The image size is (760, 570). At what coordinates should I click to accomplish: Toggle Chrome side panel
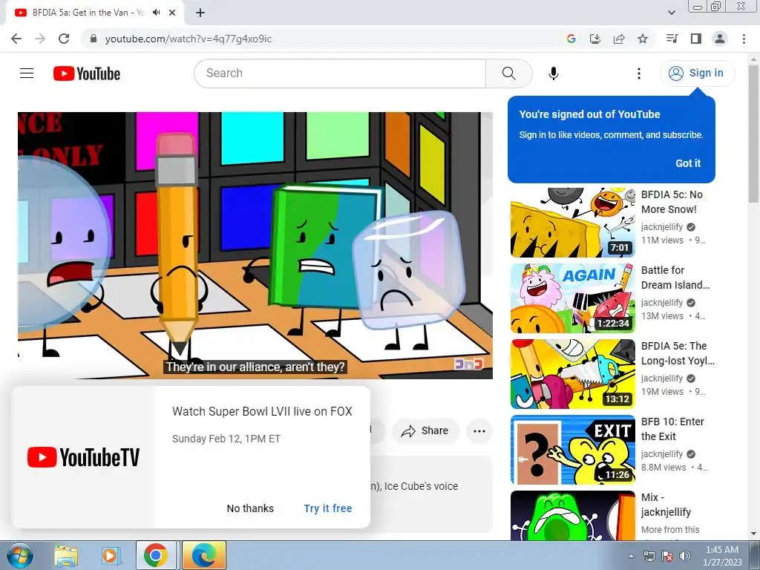[x=696, y=39]
